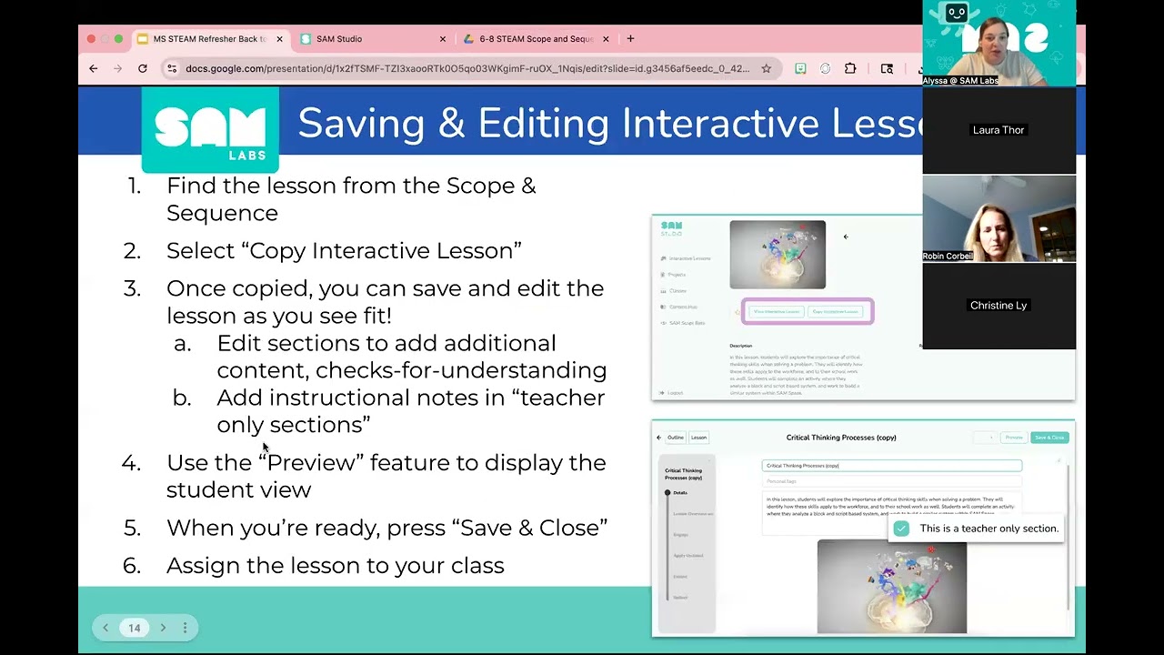Switch to the SAM Studio tab
The image size is (1164, 655).
(x=374, y=39)
